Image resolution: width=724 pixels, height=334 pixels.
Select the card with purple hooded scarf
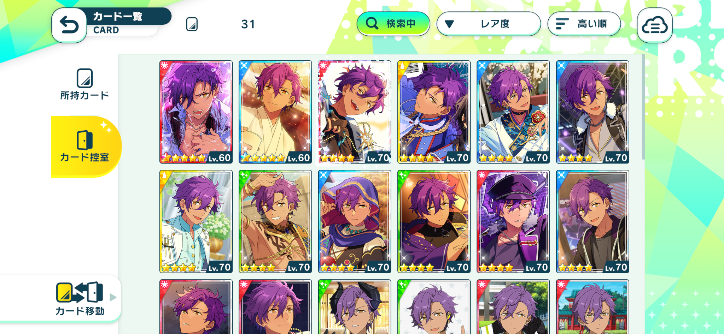point(355,221)
